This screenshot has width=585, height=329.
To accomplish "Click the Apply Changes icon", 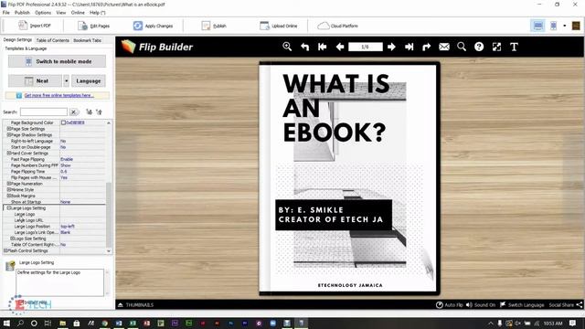I will pos(138,26).
